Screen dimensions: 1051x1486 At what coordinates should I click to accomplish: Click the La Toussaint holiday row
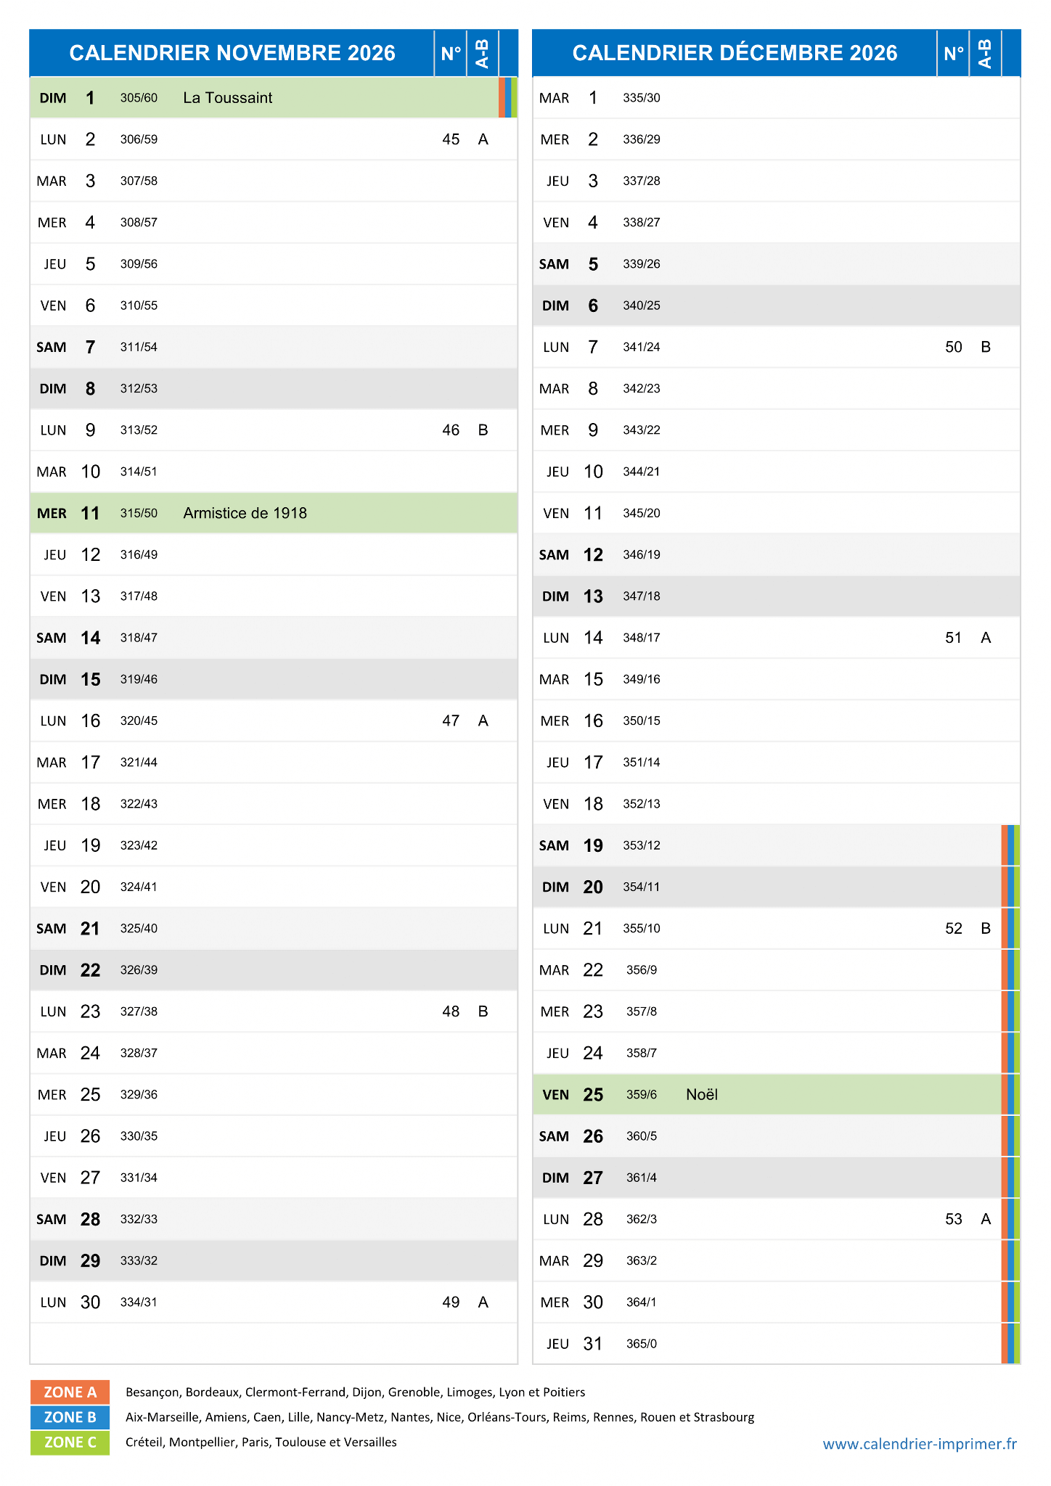pos(274,98)
